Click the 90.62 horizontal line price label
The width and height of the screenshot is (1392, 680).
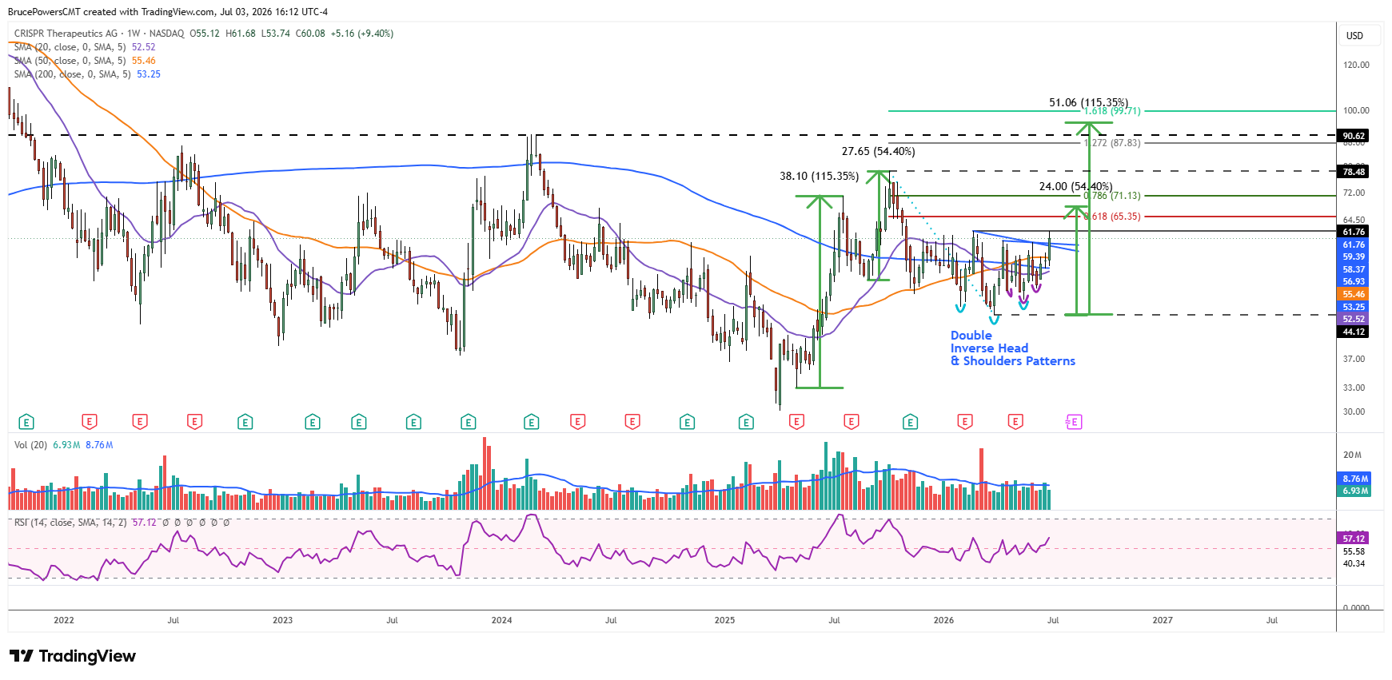click(1354, 136)
